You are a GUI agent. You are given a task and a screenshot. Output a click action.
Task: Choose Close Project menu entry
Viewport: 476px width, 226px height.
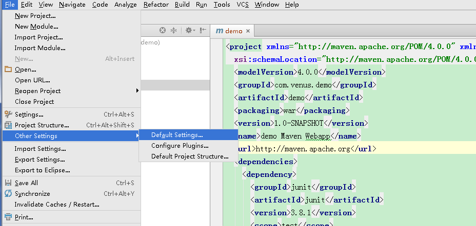pos(72,102)
